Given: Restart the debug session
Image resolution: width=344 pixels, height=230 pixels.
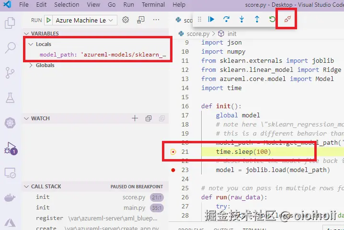Looking at the screenshot, I should (272, 19).
